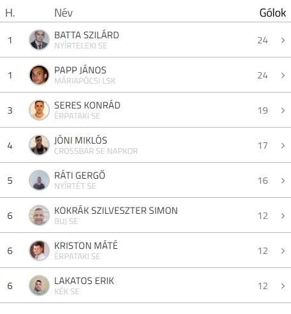Sort by the Név column header
This screenshot has width=291, height=314.
(63, 13)
